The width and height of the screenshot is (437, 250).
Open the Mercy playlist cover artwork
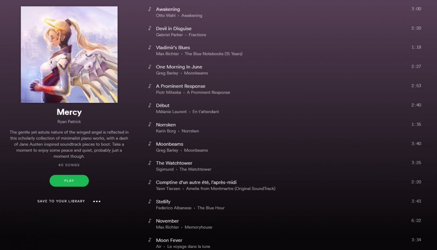[69, 55]
